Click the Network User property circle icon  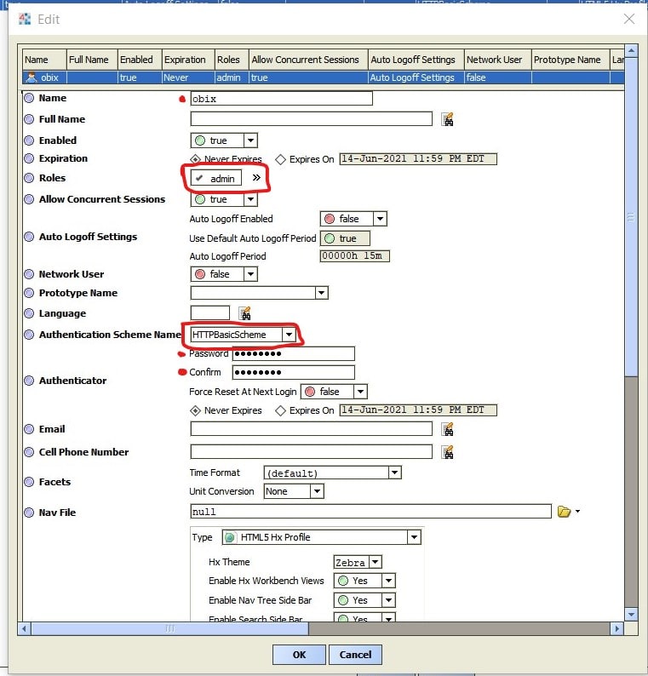[29, 274]
